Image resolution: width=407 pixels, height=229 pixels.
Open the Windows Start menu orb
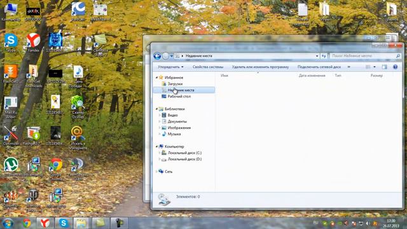8,223
